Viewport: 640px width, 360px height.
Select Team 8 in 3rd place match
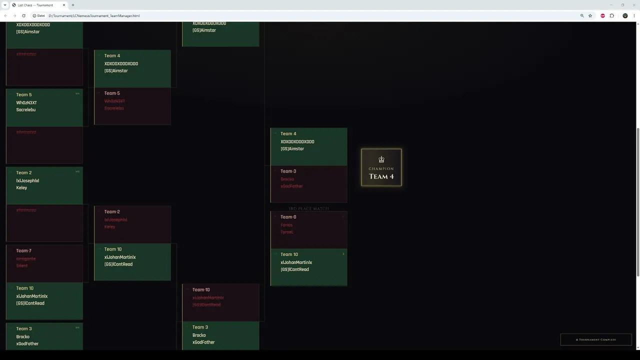pos(309,230)
